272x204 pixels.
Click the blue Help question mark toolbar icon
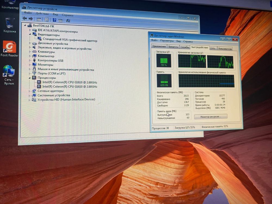tap(54, 20)
